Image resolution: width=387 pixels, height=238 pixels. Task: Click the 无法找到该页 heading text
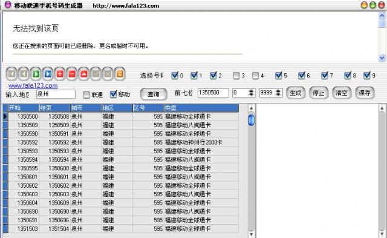(x=36, y=28)
